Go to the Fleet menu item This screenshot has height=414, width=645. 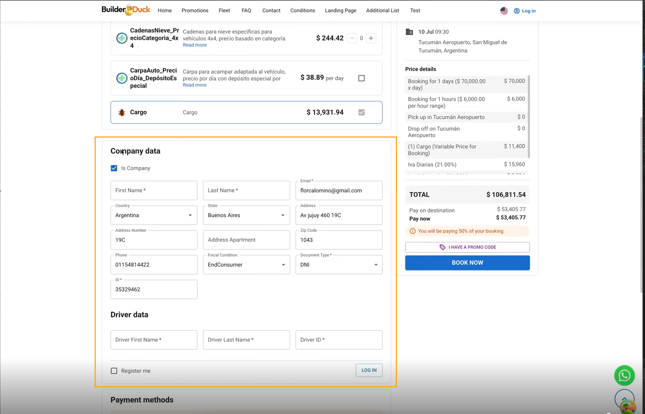coord(224,11)
